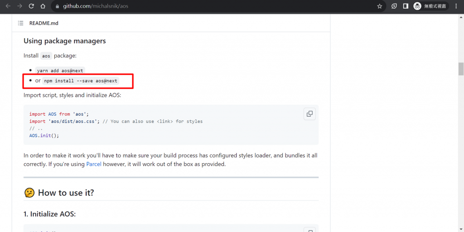Screen dimensions: 464x232
Task: Click 'Import script, styles and initialize AOS:' text
Action: 72,95
